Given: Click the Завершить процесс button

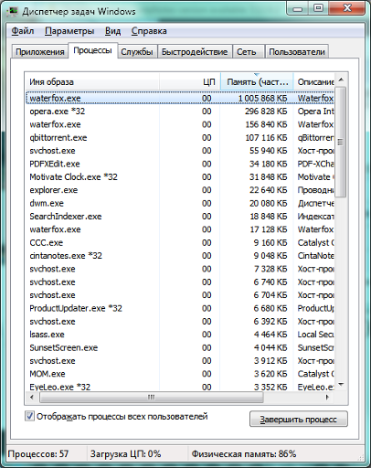Looking at the screenshot, I should coord(299,420).
